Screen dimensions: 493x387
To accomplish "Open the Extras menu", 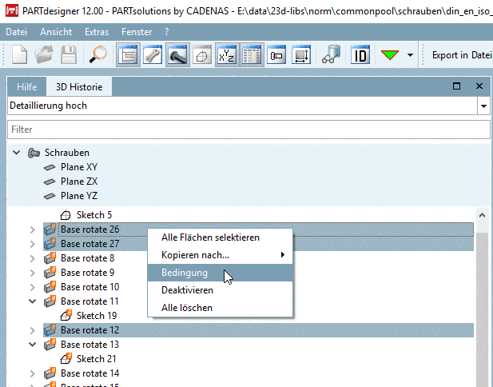I will point(97,32).
